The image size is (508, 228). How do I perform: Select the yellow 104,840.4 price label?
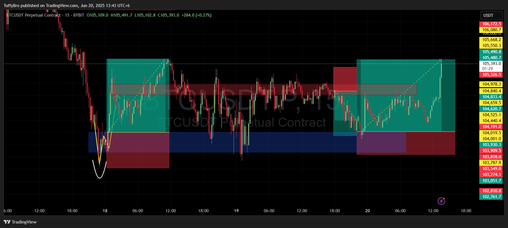pyautogui.click(x=491, y=91)
